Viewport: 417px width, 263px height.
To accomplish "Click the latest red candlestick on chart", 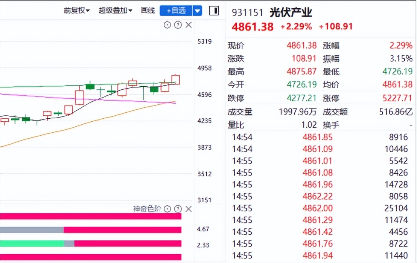I will click(175, 80).
